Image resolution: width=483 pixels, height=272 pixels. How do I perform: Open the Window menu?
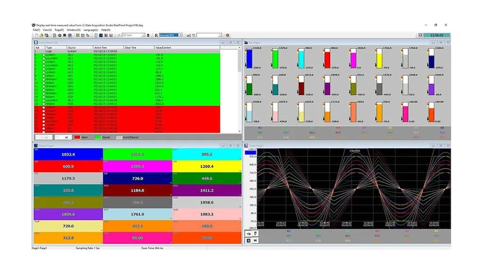74,30
